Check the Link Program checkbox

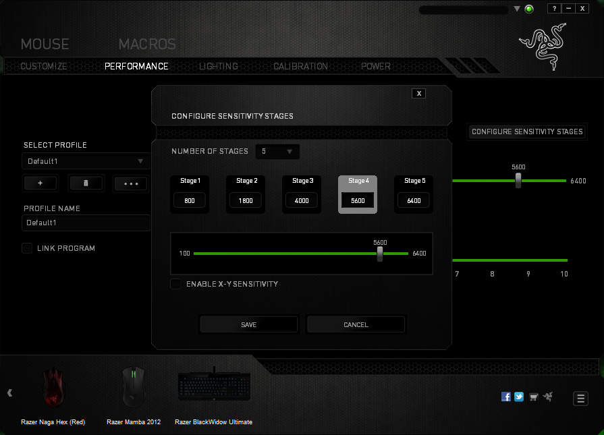coord(27,248)
